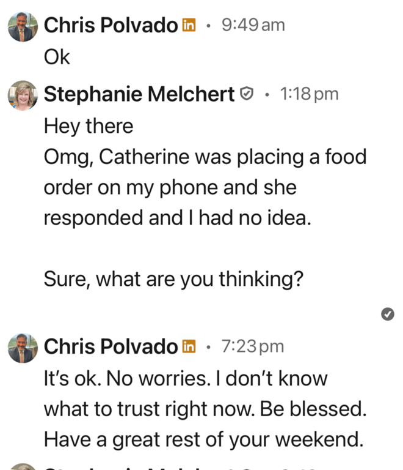Open Chris Polvado's name above the "It's ok" message
403x470 pixels.
click(111, 346)
